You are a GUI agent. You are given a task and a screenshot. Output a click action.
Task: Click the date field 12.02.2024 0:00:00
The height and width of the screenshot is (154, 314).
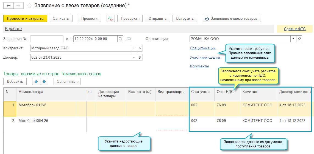coord(95,39)
